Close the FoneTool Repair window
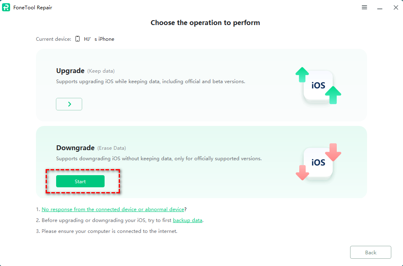 (396, 7)
